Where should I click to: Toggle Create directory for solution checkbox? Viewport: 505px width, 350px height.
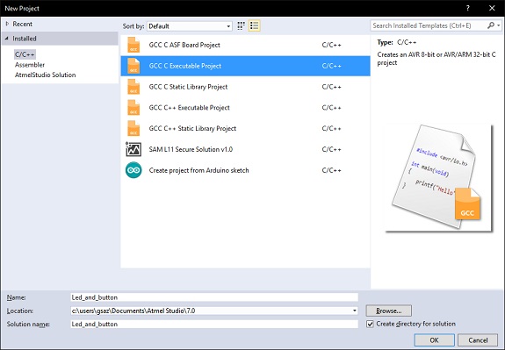[x=370, y=324]
